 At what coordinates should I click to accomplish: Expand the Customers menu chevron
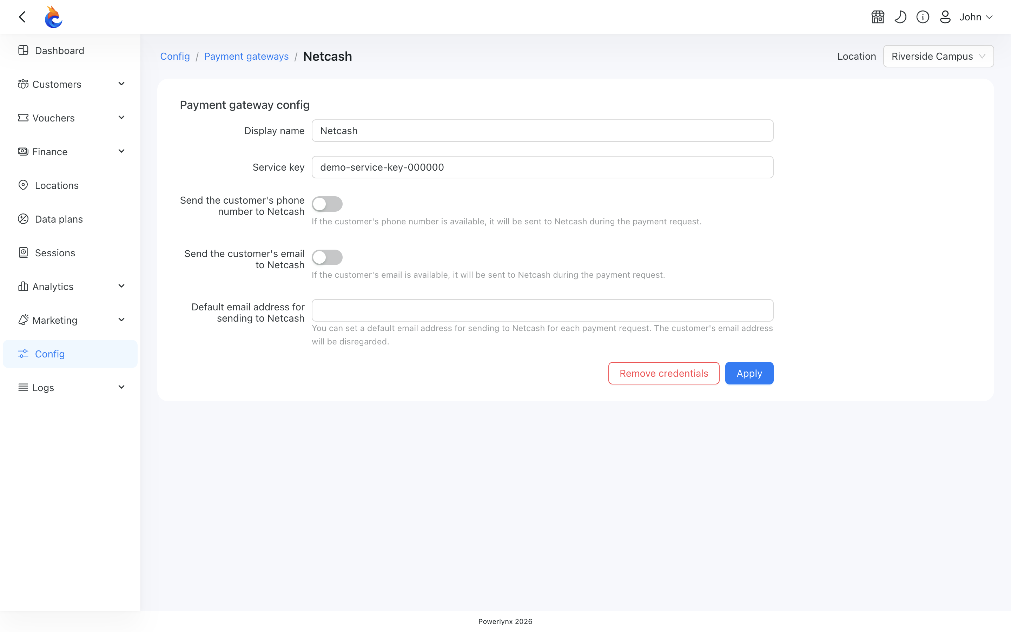[x=121, y=84]
